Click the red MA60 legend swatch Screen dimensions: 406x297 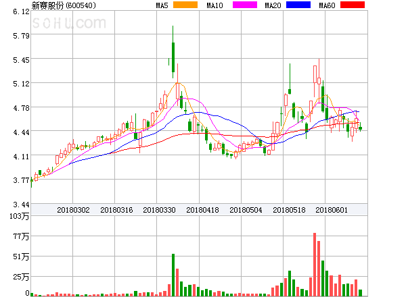(353, 5)
